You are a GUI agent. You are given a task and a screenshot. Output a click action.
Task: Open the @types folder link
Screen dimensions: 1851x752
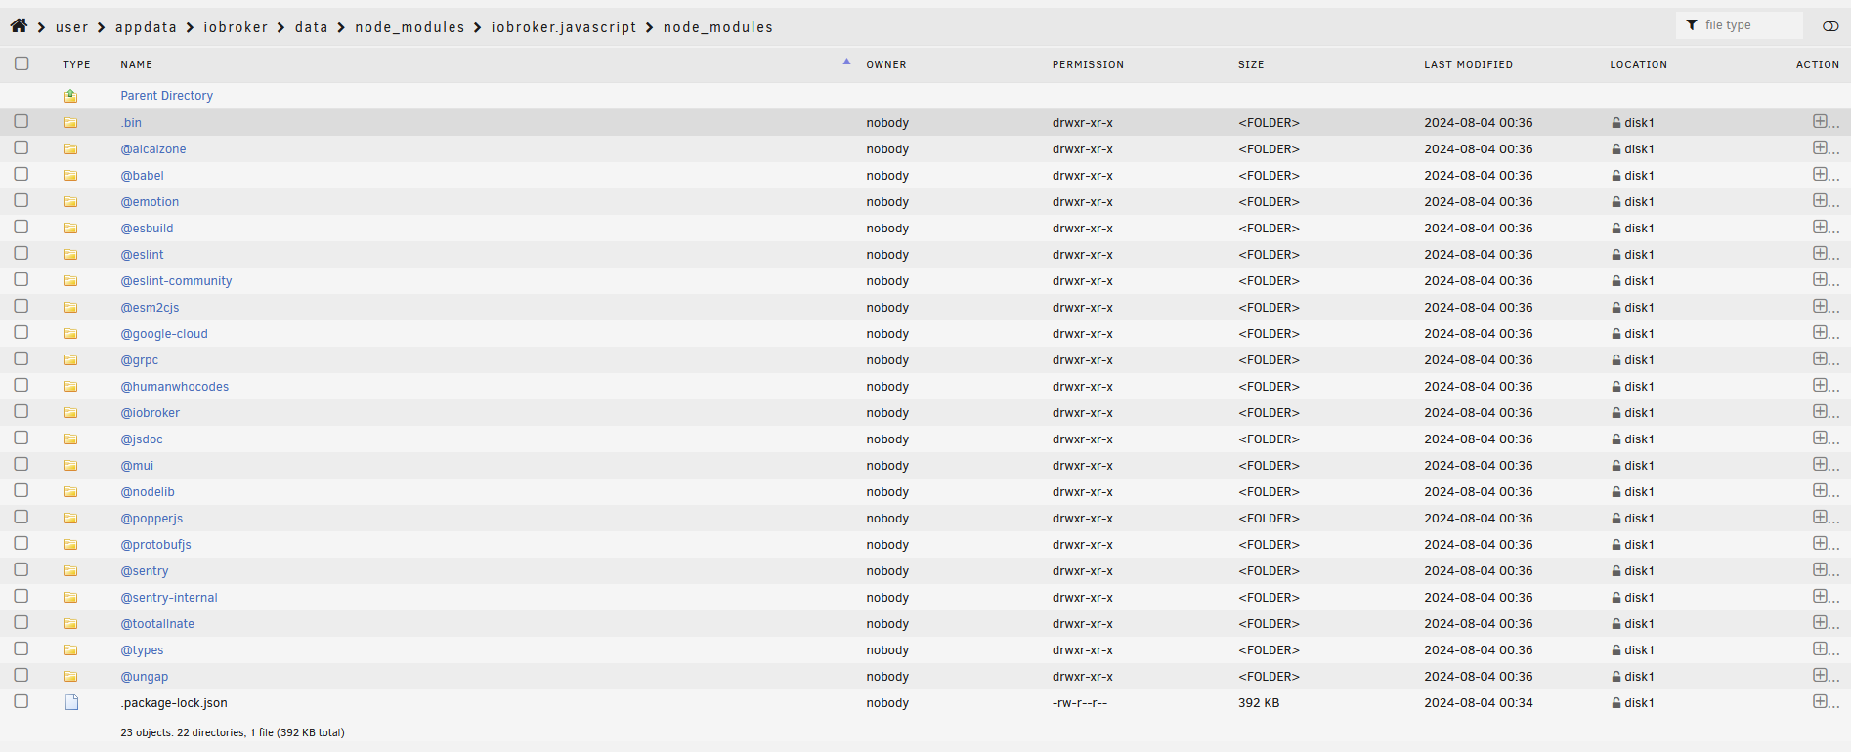pyautogui.click(x=142, y=650)
